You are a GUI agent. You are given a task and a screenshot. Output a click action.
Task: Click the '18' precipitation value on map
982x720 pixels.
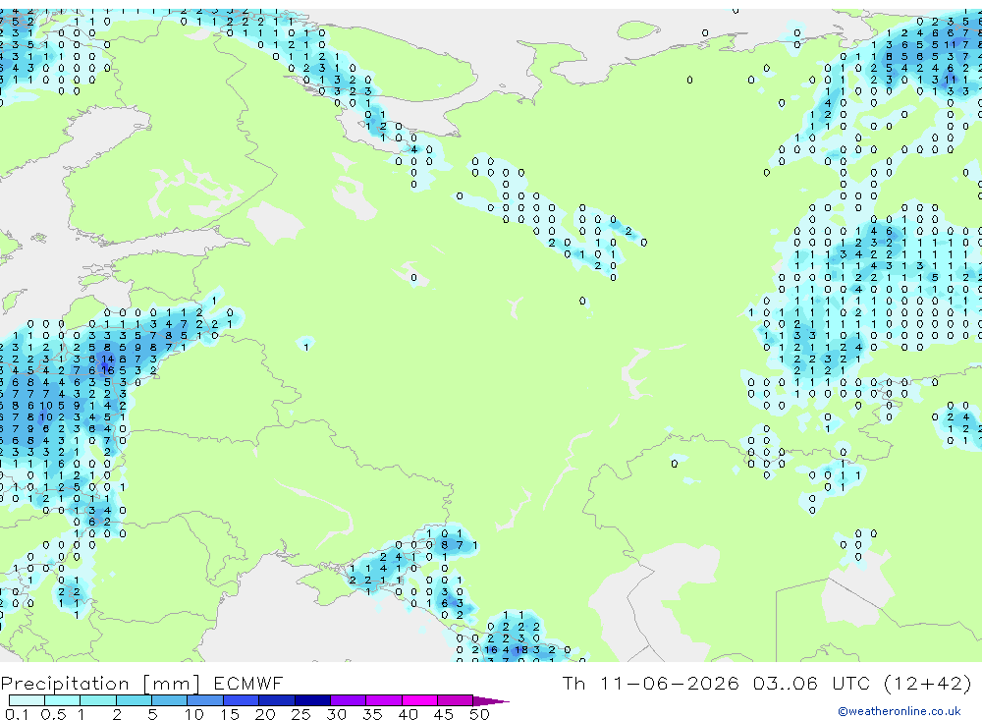pyautogui.click(x=521, y=650)
